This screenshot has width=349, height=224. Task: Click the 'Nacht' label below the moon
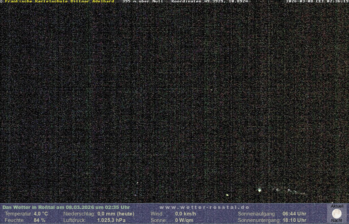(337, 221)
